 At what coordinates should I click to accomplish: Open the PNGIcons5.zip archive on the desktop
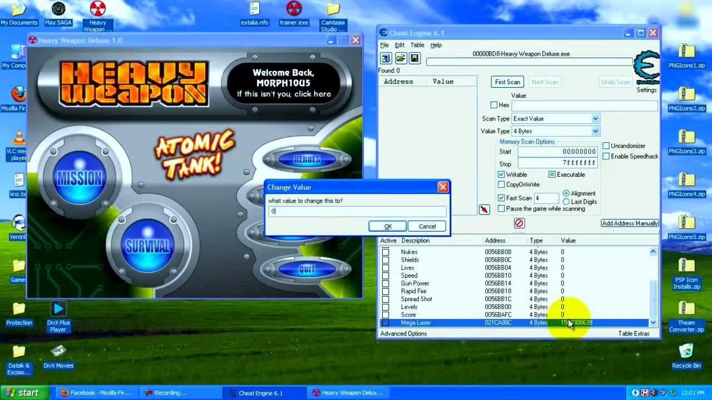pyautogui.click(x=686, y=227)
